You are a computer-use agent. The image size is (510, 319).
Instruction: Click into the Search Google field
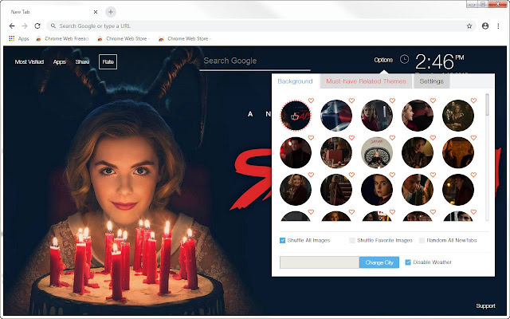(x=255, y=61)
